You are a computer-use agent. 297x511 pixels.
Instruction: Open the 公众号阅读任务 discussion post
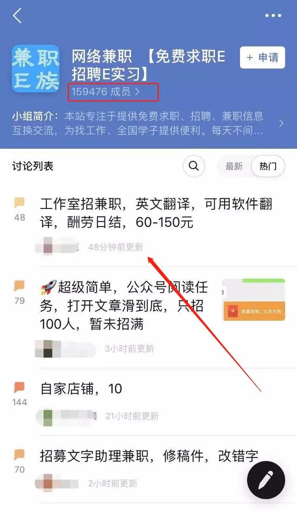124,306
